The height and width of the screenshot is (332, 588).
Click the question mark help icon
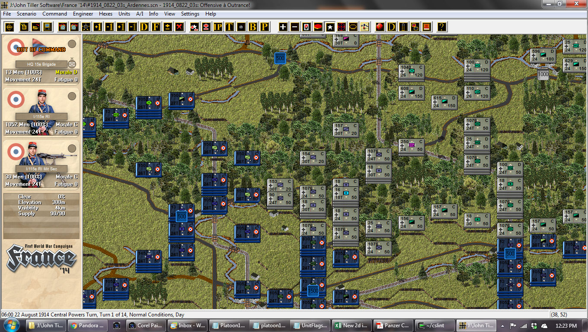pyautogui.click(x=442, y=27)
